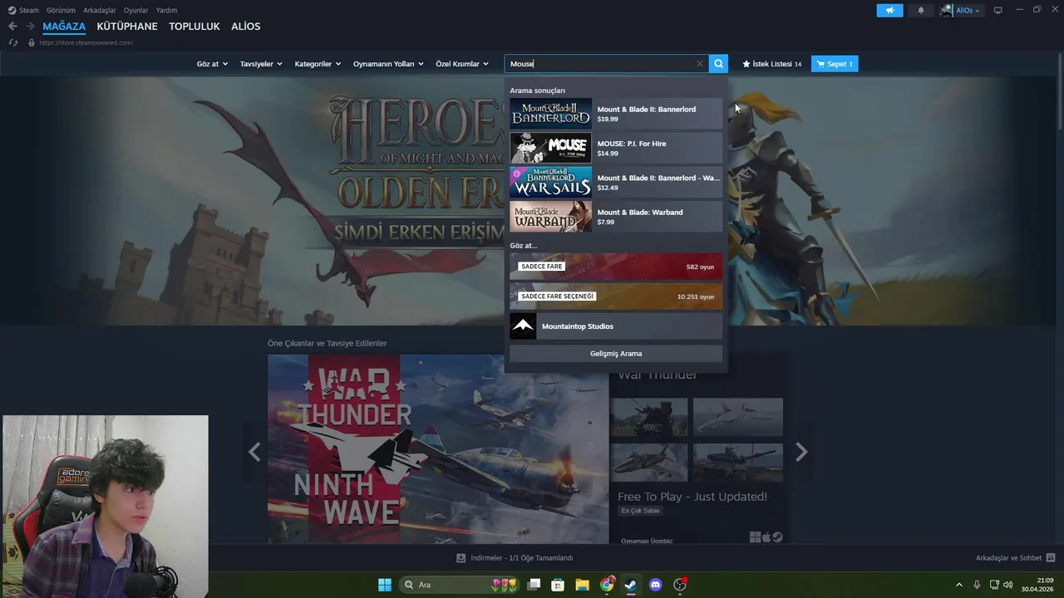The height and width of the screenshot is (598, 1064).
Task: Switch to the ALİOS profile tab
Action: coord(246,27)
